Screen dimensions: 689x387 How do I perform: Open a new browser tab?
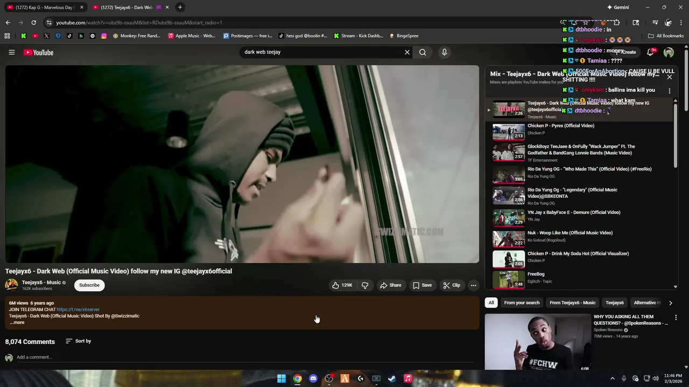pyautogui.click(x=180, y=7)
